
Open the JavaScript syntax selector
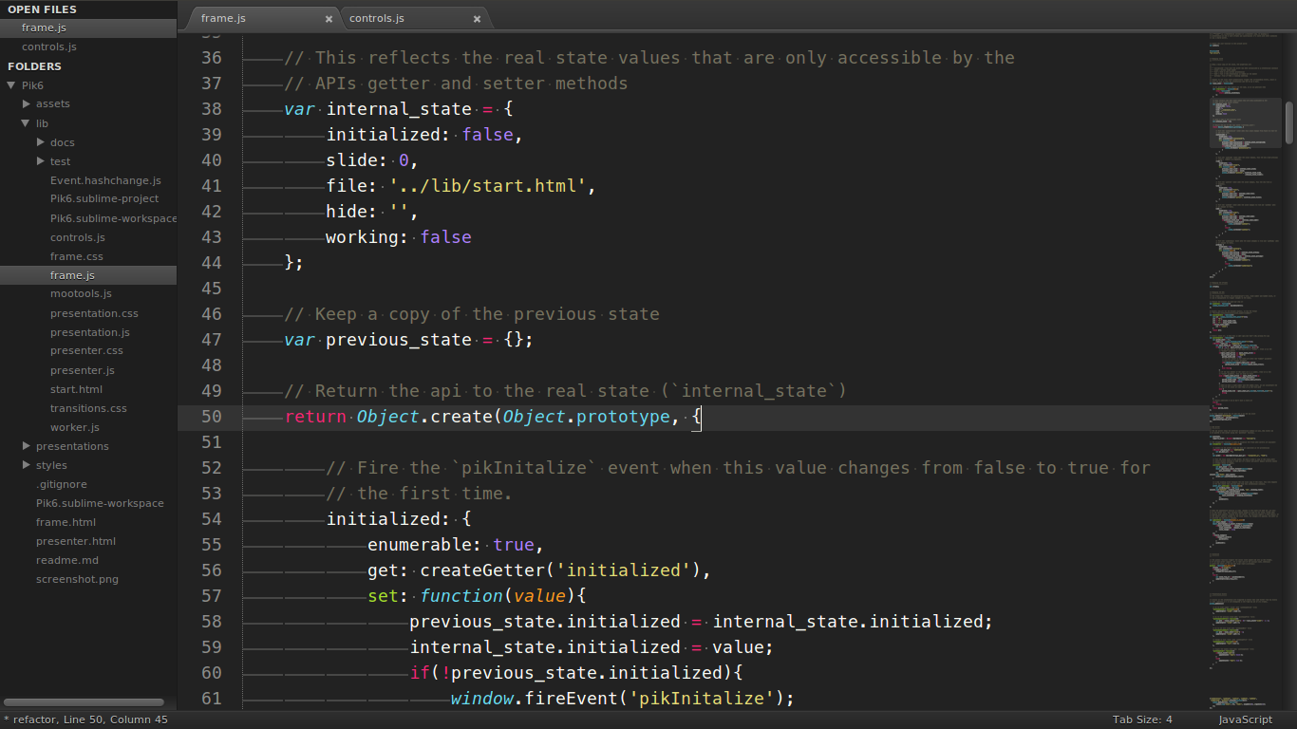[x=1246, y=720]
